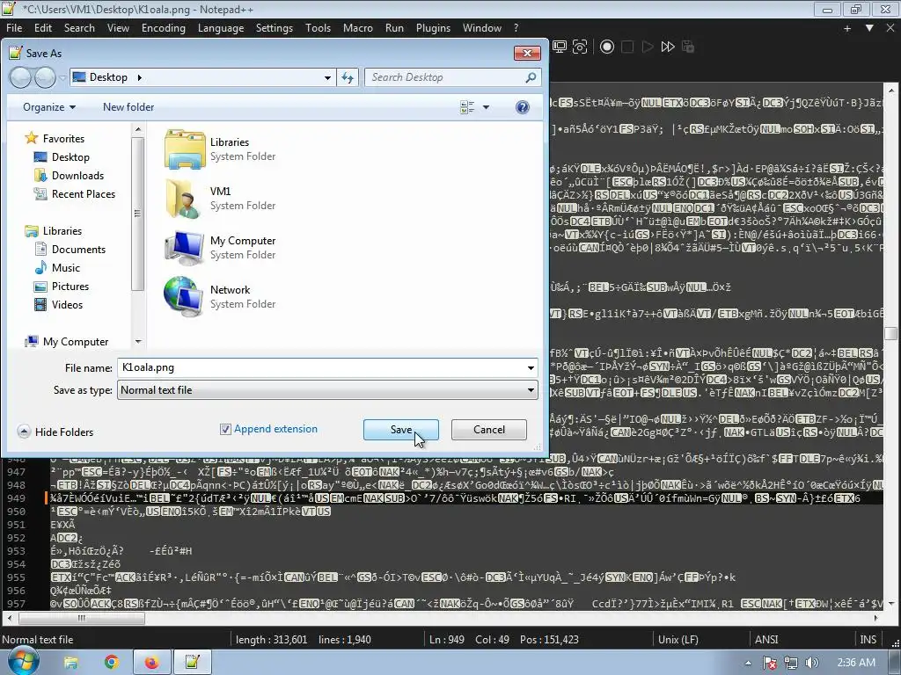This screenshot has width=901, height=675.
Task: Click the editor horizontal scrollbar thumb
Action: click(x=82, y=618)
